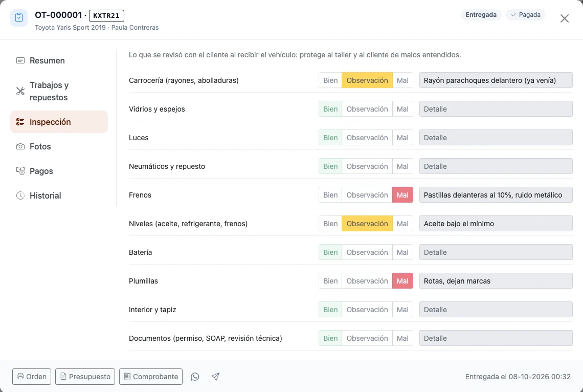
Task: Open the Resumen section
Action: 59,60
